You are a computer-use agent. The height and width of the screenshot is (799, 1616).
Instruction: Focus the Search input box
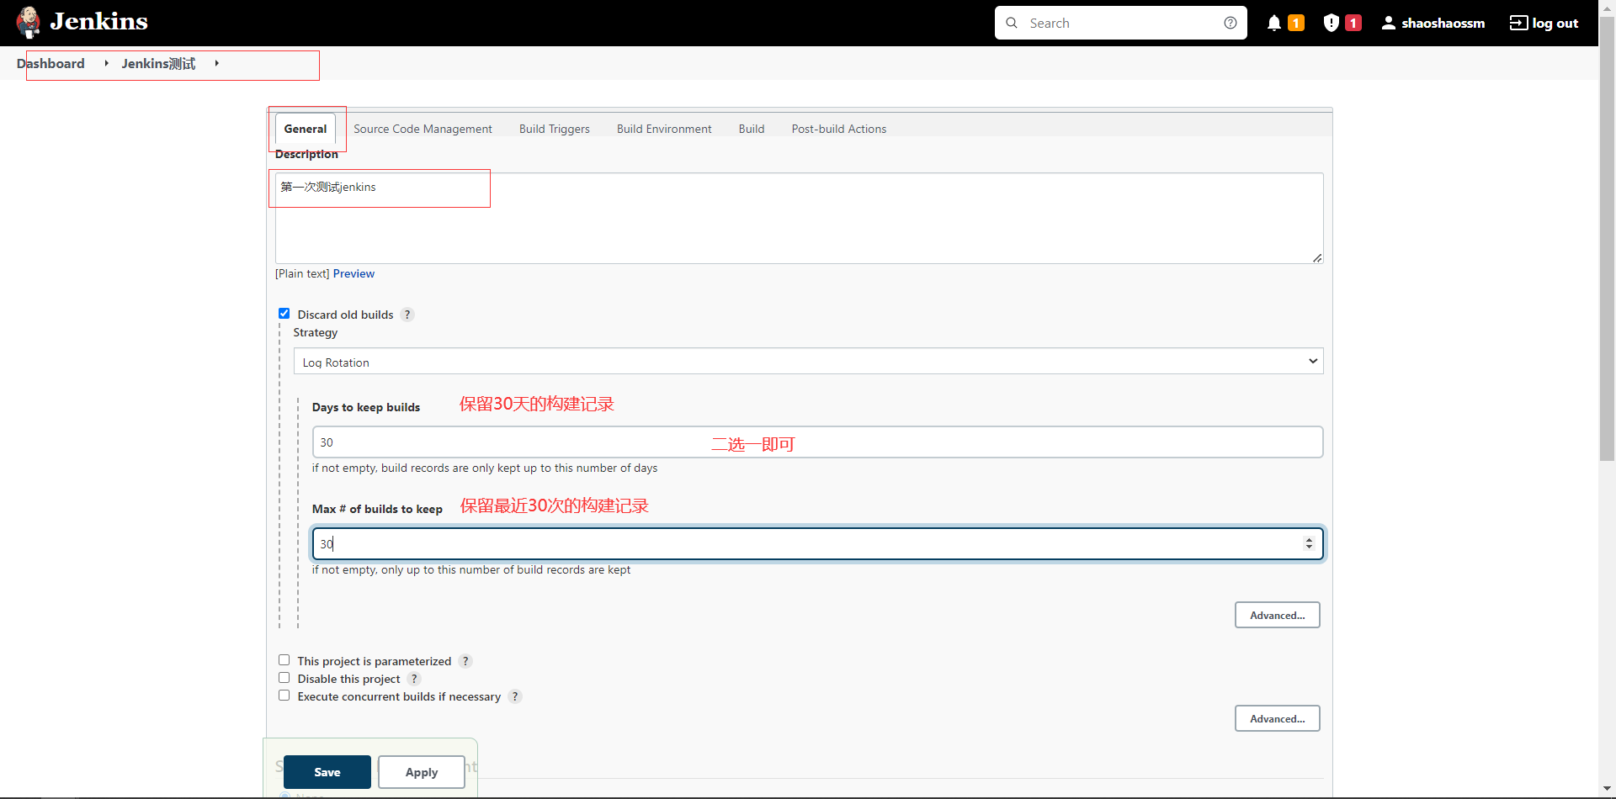click(1121, 23)
